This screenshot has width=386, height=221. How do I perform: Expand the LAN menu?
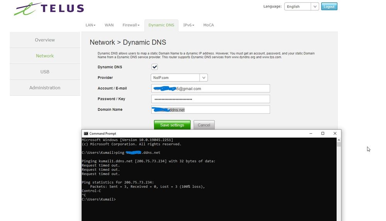click(90, 25)
